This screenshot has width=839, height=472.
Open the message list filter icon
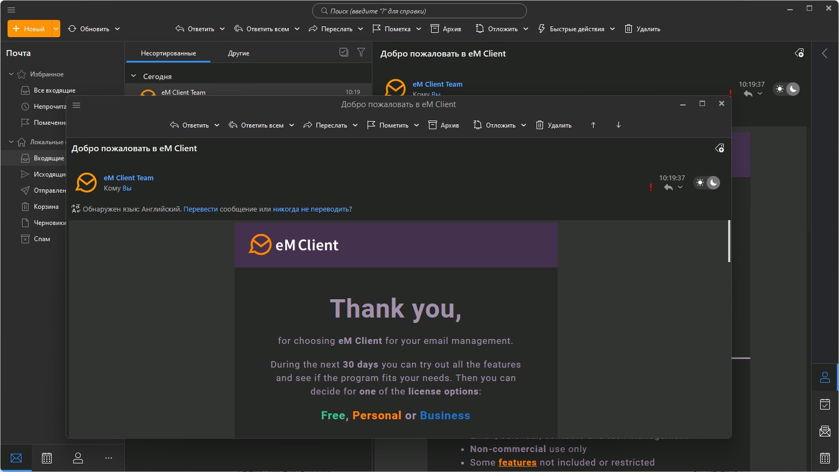361,52
